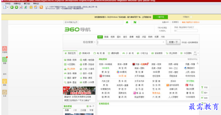Screen dimensions: 221x115
Task: Click the small envelope mail icon
Action: [x=175, y=31]
